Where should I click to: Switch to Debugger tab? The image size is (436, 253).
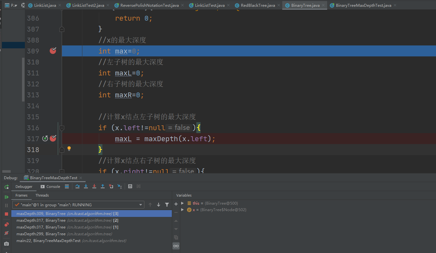[x=24, y=187]
